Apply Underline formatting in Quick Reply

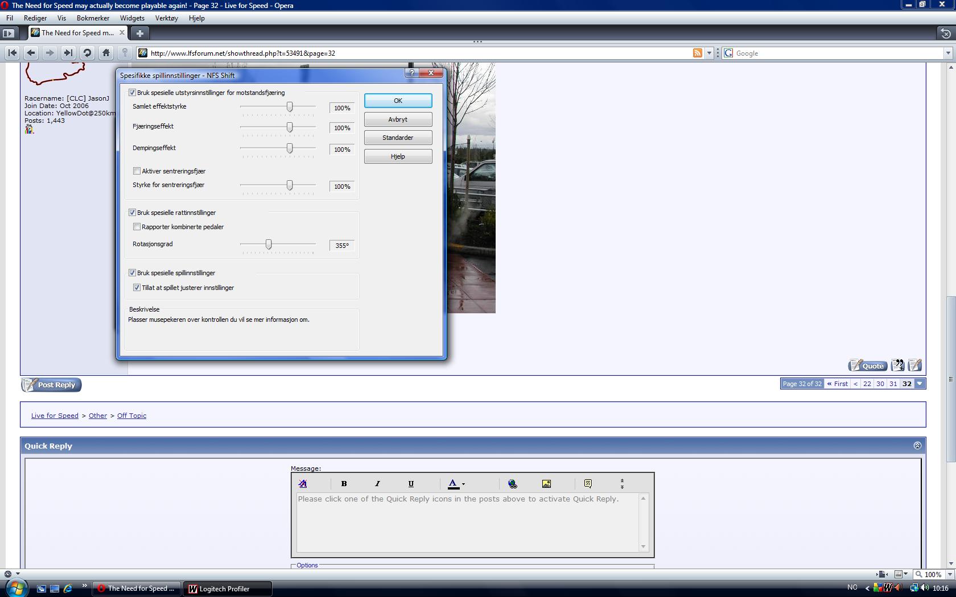click(411, 484)
